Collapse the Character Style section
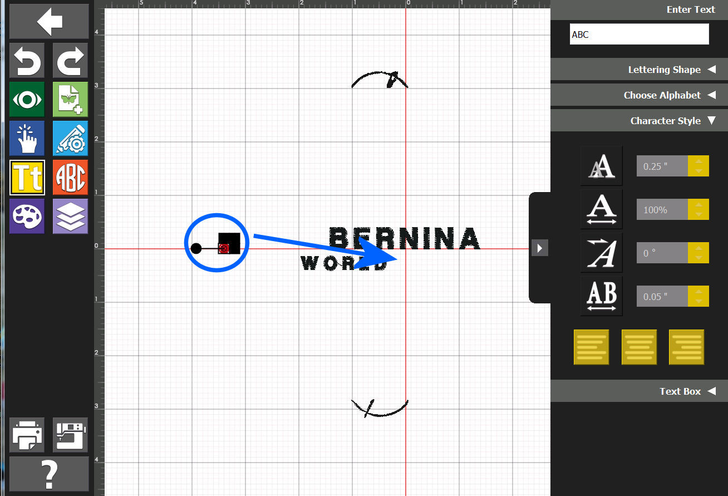Viewport: 728px width, 496px height. (x=639, y=121)
